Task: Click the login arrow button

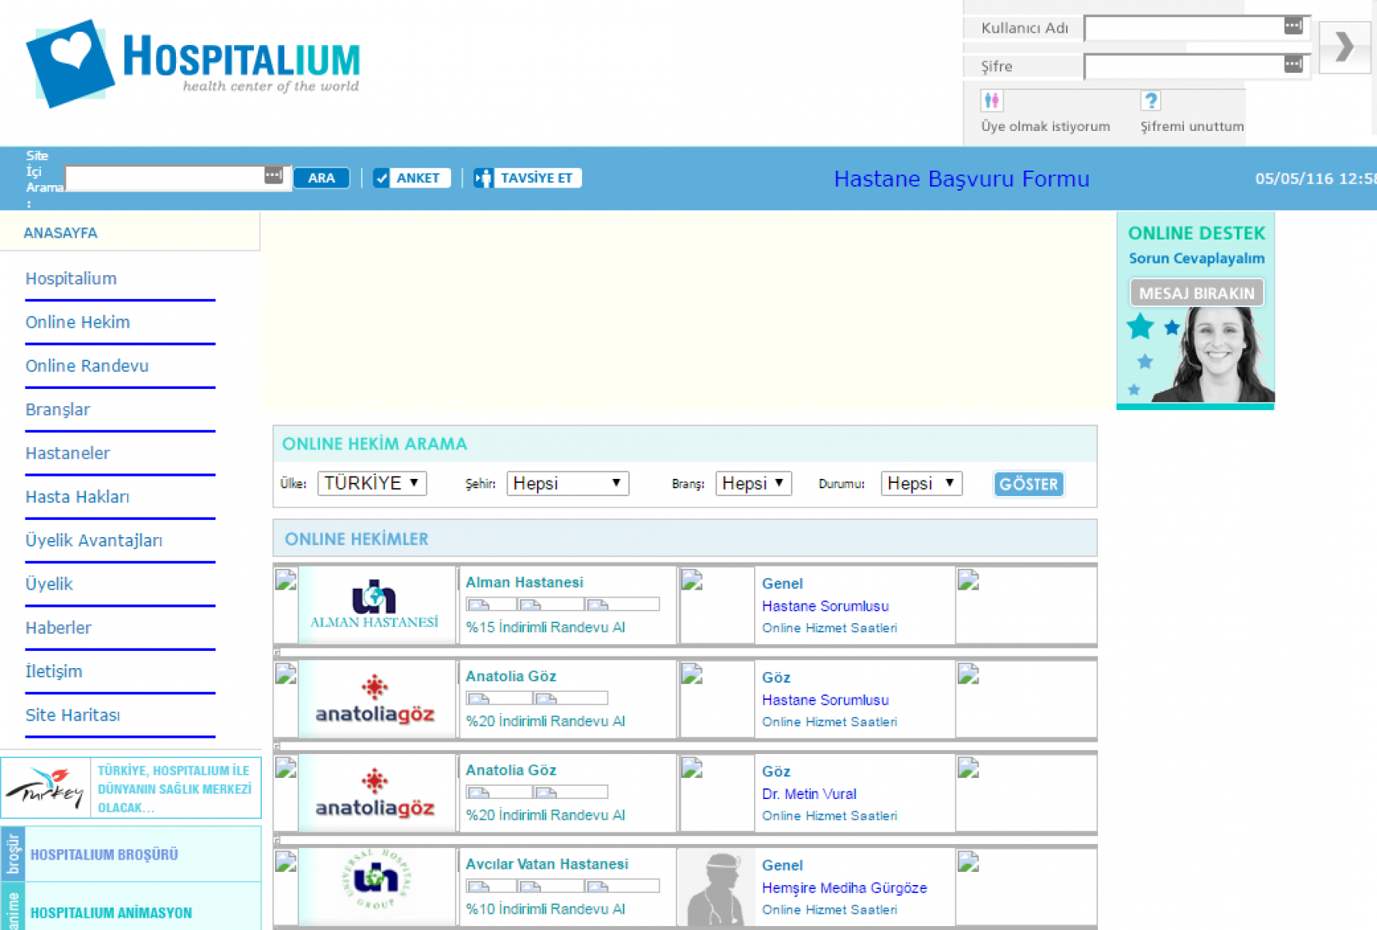Action: click(x=1344, y=47)
